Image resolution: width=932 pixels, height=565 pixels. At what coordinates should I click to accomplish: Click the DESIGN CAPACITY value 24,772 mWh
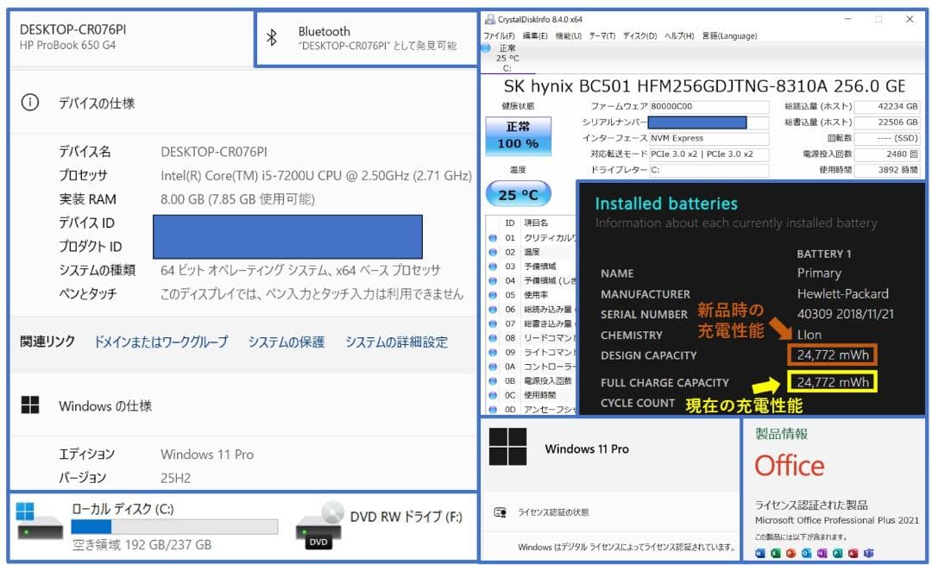[833, 355]
